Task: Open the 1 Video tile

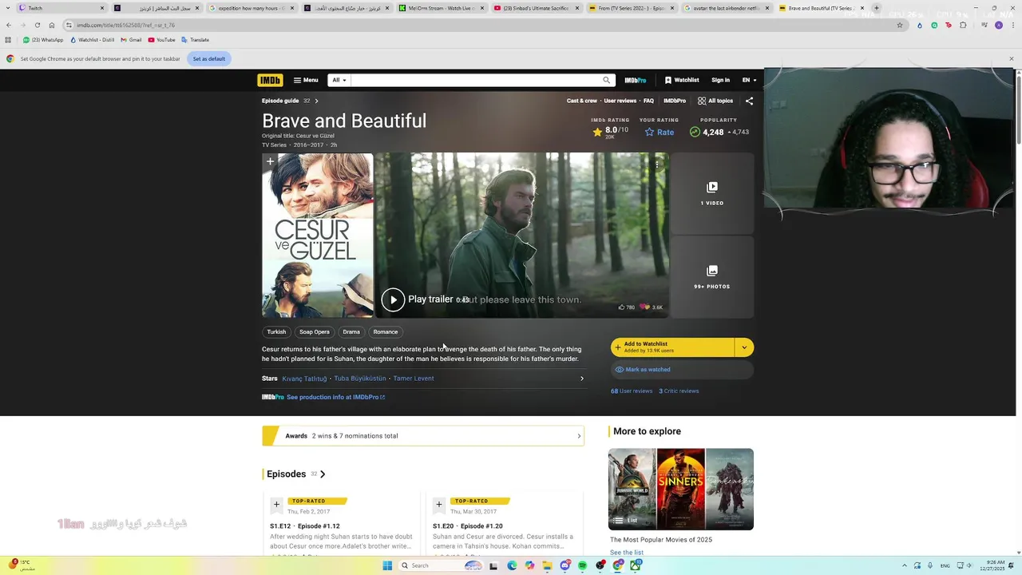Action: click(712, 193)
